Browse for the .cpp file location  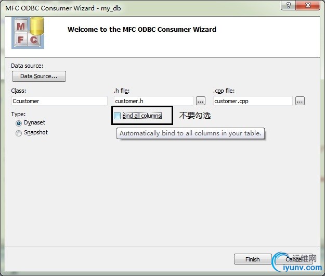[300, 101]
